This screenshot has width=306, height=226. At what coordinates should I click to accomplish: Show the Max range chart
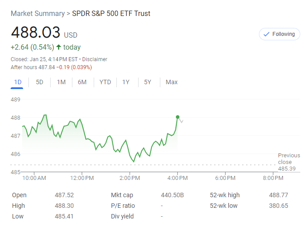(x=171, y=82)
